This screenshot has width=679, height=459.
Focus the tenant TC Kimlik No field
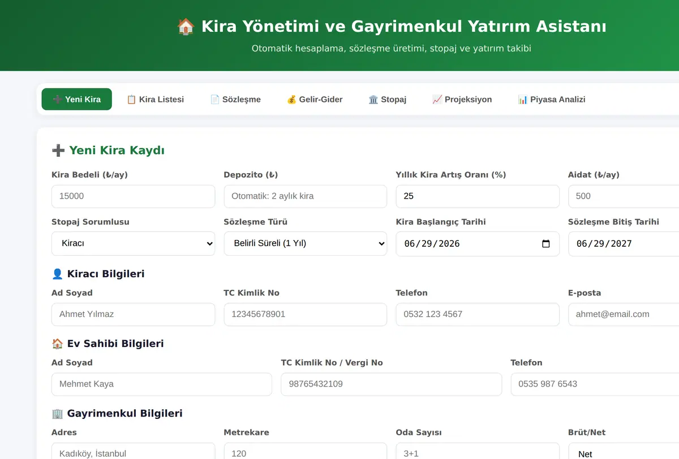point(306,314)
